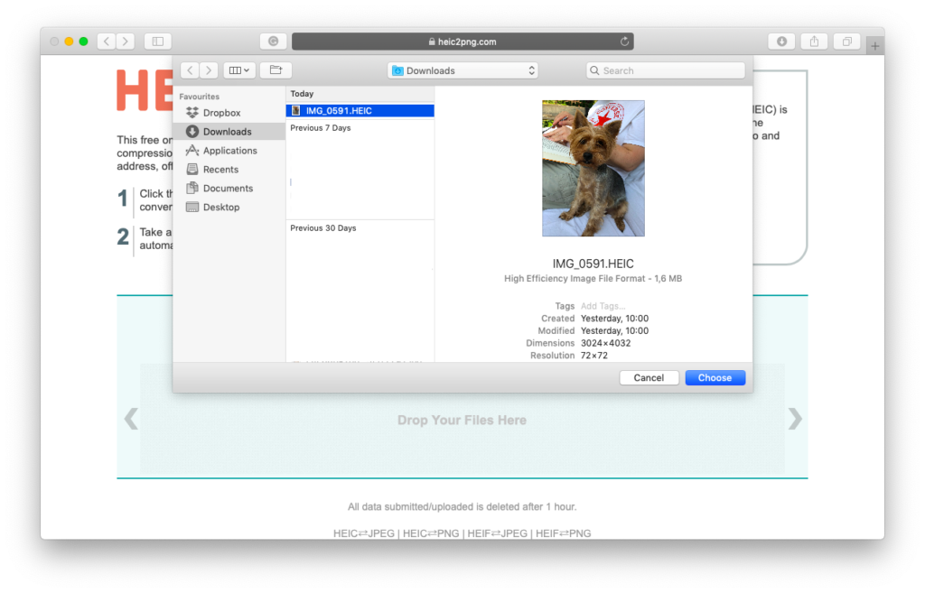Show the Safari tab overview

[846, 42]
